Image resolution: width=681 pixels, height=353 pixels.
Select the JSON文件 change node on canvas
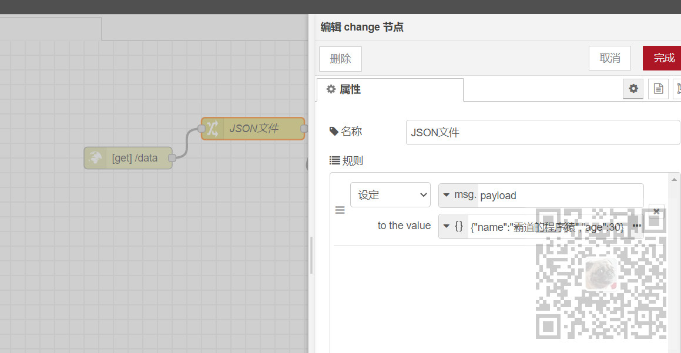click(253, 129)
